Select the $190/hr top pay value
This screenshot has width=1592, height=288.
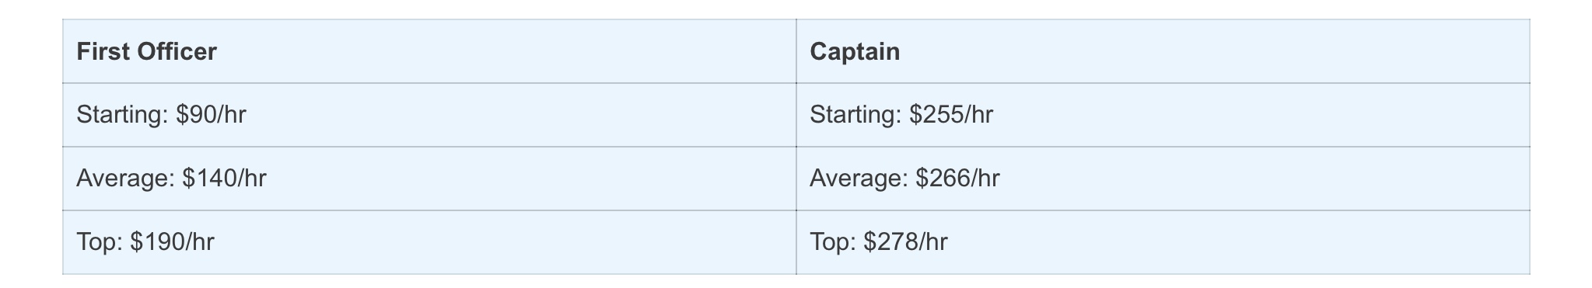pyautogui.click(x=172, y=242)
